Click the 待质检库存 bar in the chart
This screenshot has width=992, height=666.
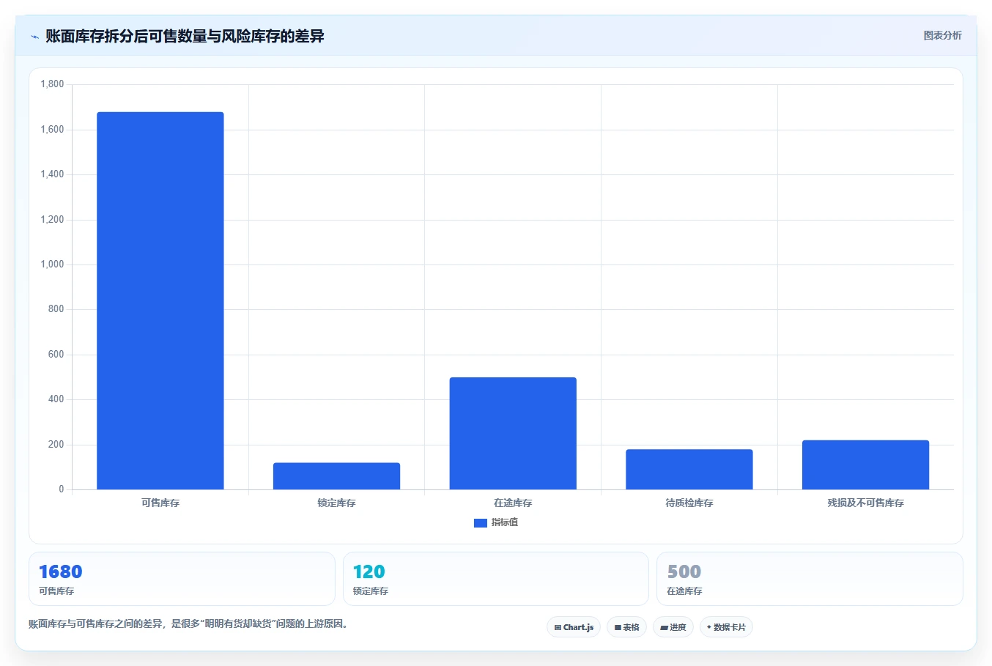tap(689, 469)
